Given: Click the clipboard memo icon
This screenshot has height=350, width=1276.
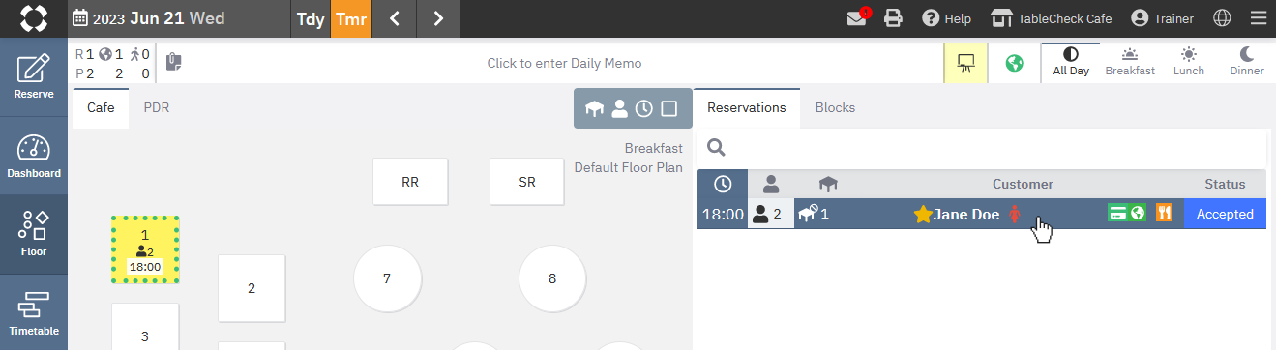Looking at the screenshot, I should (x=174, y=63).
